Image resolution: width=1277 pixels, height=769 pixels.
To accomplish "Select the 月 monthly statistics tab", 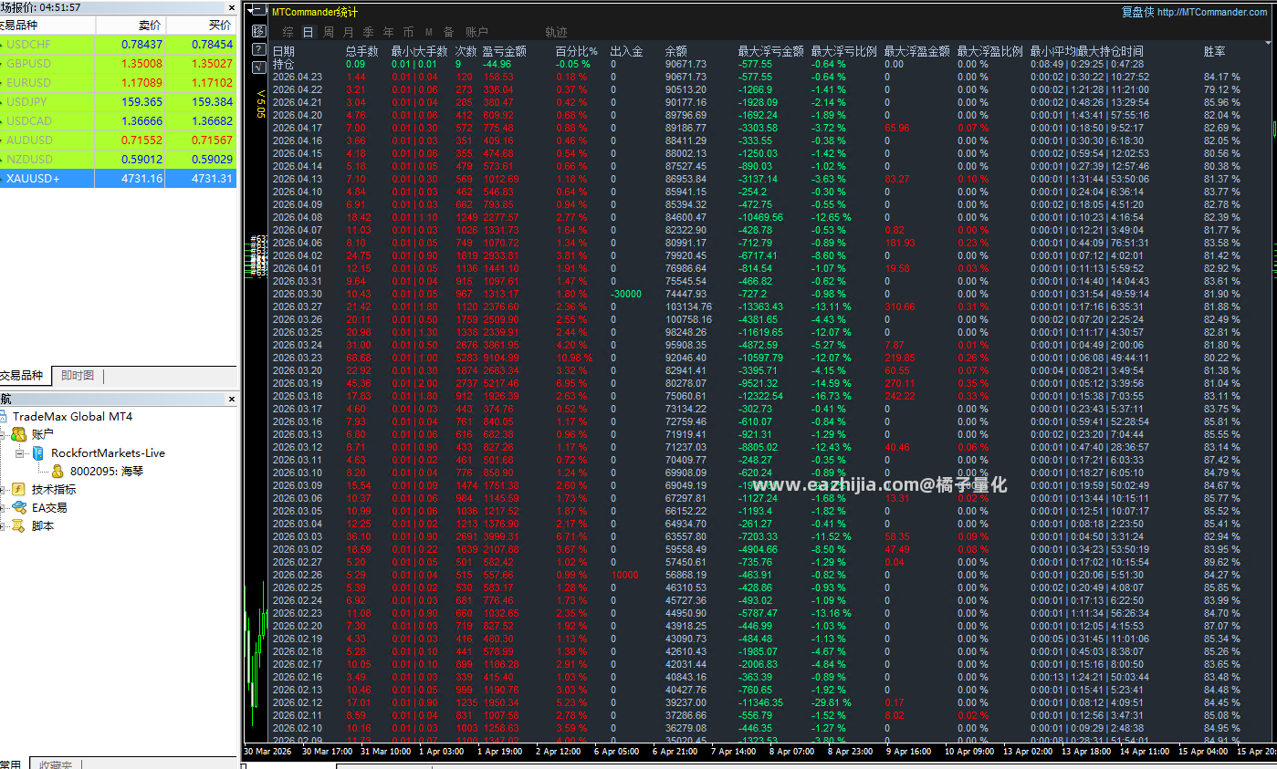I will pos(348,32).
